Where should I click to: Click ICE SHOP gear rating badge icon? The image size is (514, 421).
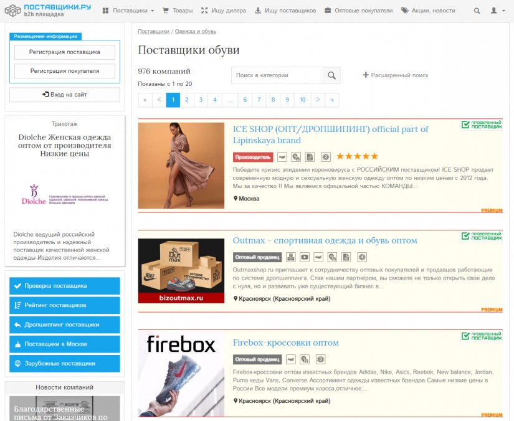pyautogui.click(x=325, y=157)
